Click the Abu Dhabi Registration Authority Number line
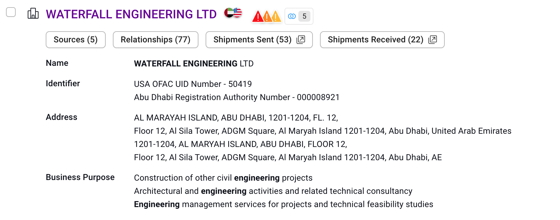Screen dimensions: 560x220 tap(237, 97)
